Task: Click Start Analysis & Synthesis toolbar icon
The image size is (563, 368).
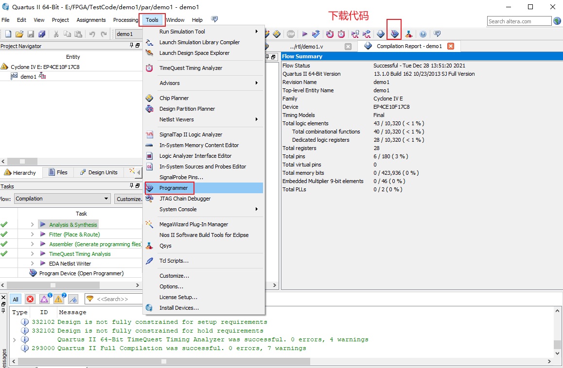Action: point(316,34)
